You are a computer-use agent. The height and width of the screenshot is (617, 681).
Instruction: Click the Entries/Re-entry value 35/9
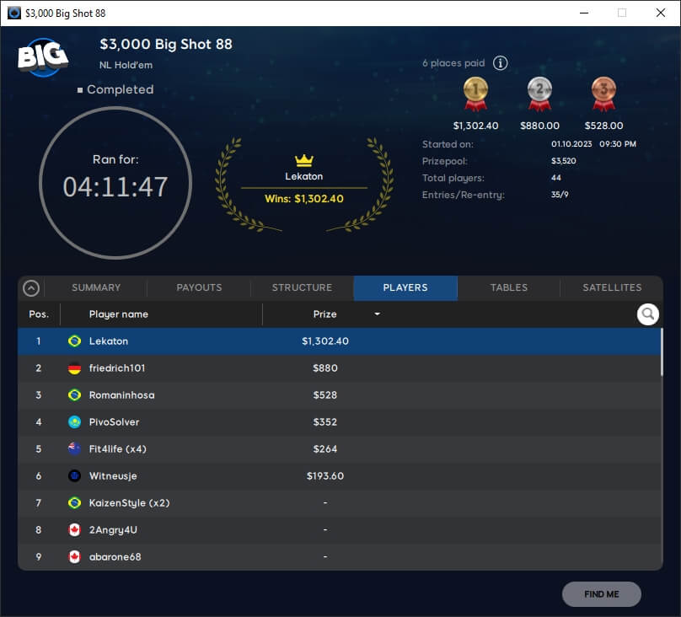tap(560, 195)
